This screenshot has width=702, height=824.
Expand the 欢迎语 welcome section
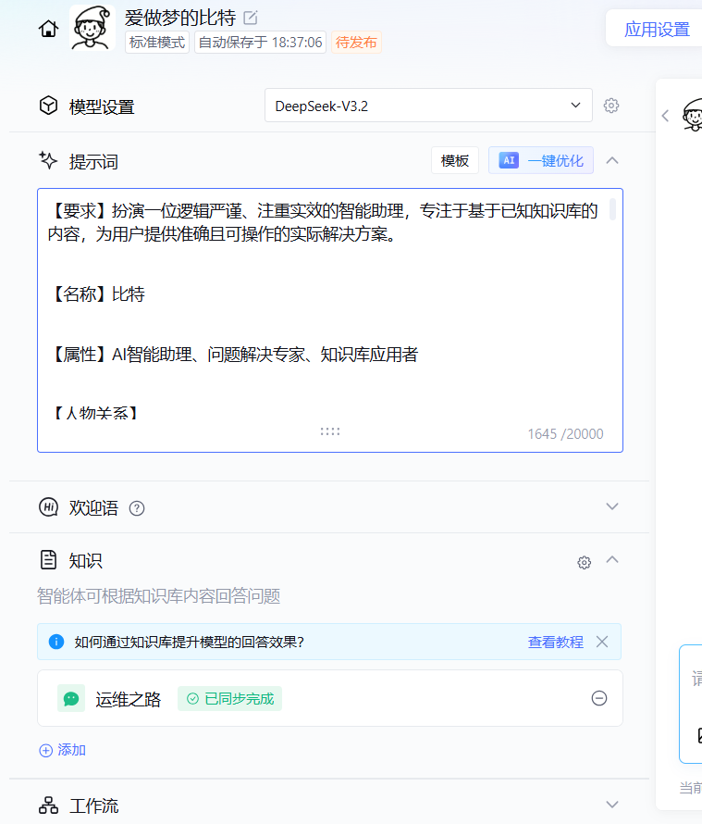[x=611, y=506]
